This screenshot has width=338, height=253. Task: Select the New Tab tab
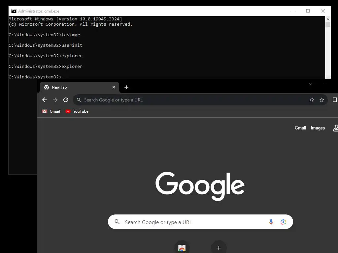coord(80,87)
